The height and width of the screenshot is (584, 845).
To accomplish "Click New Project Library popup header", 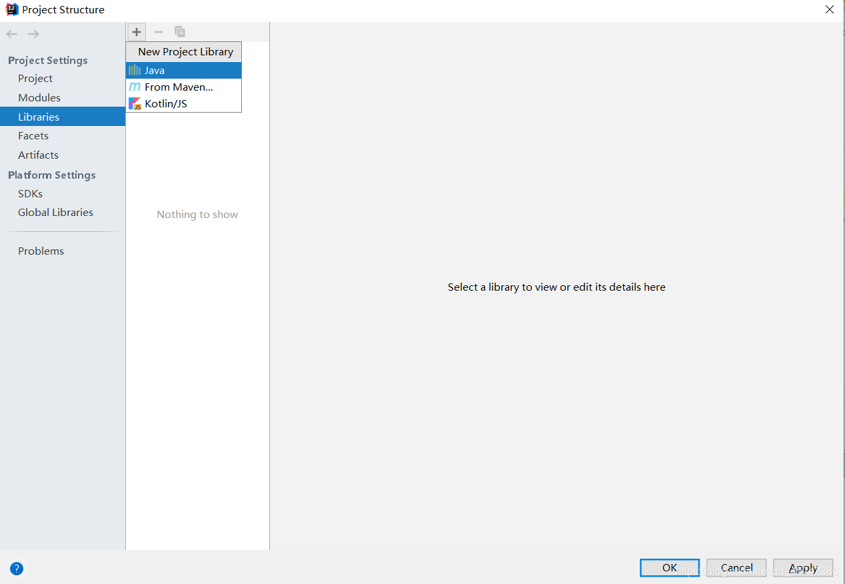I will point(184,51).
